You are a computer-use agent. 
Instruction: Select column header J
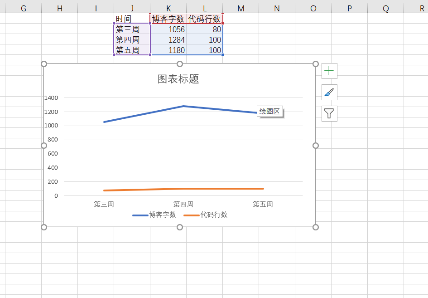tap(132, 9)
